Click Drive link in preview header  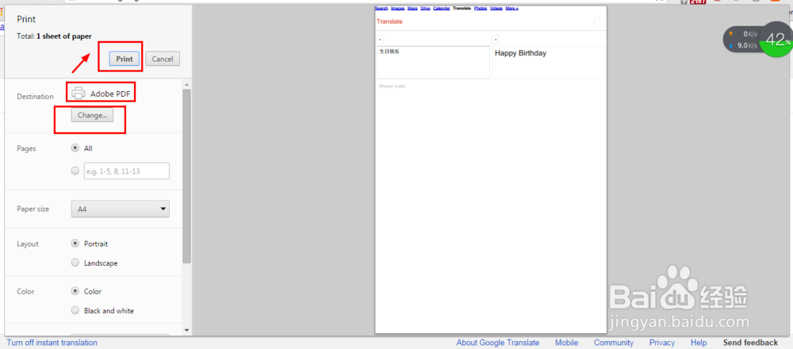pos(425,9)
